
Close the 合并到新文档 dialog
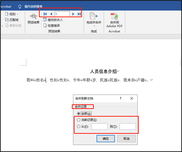(131, 98)
